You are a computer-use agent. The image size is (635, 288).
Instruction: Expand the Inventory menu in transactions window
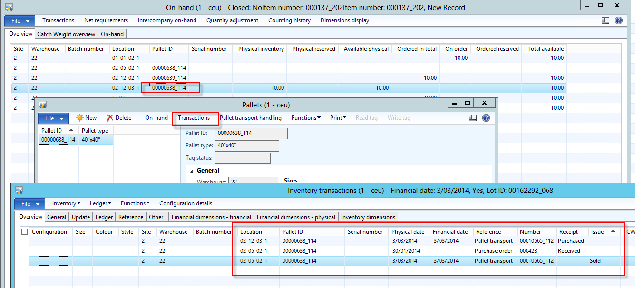click(66, 203)
